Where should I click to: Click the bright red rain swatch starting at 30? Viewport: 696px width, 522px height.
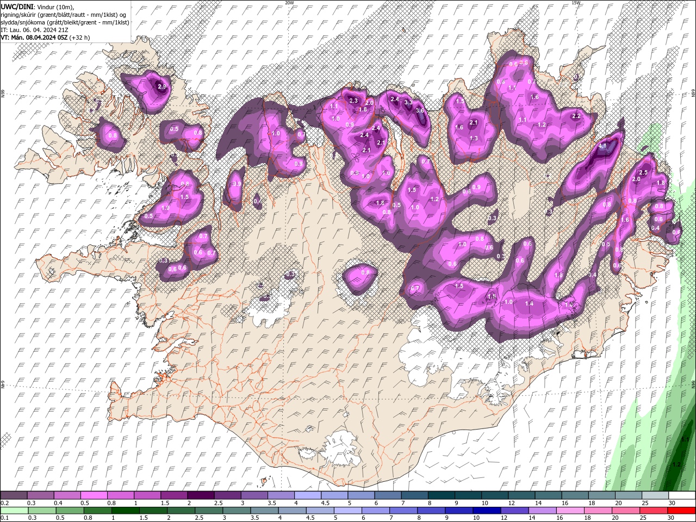coord(682,511)
